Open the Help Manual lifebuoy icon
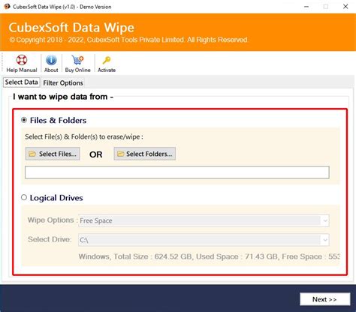Screen dimensions: 356x312 [x=22, y=60]
